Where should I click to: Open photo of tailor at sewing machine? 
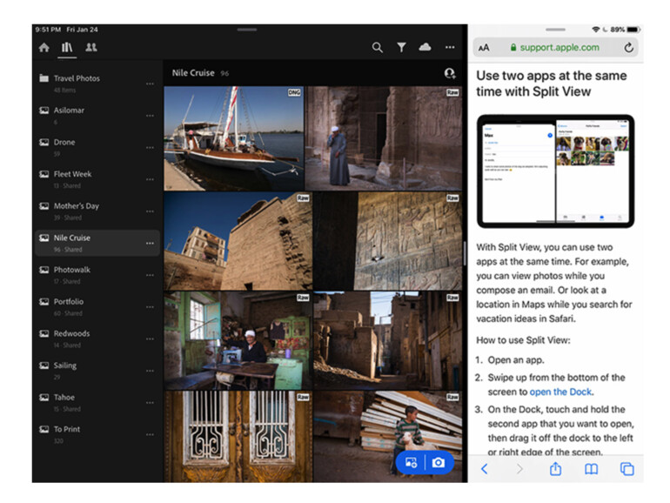[238, 340]
